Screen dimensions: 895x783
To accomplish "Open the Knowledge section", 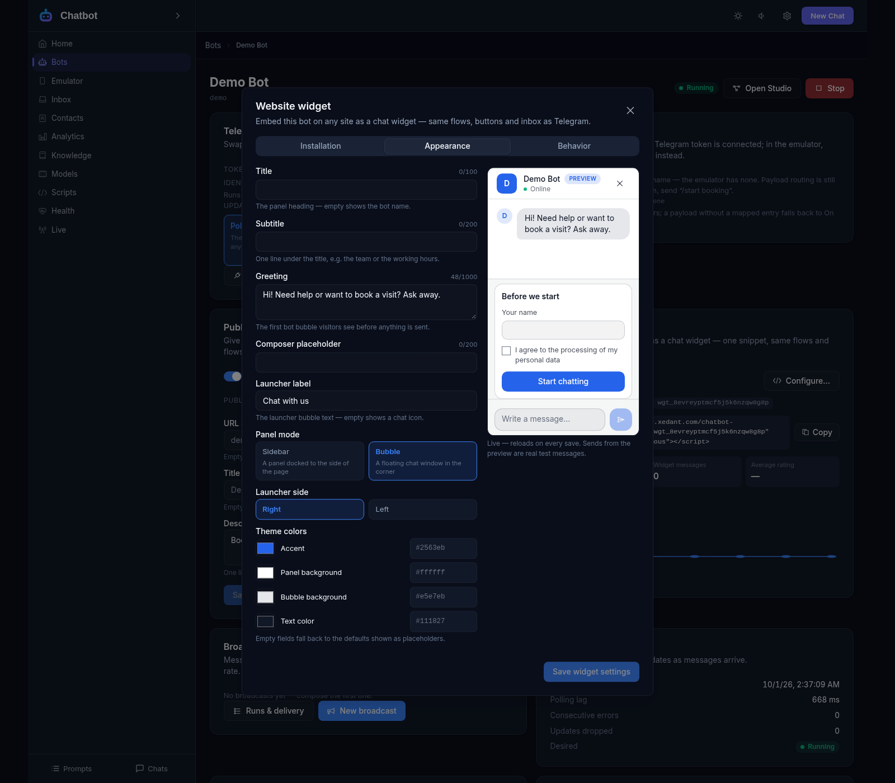I will click(111, 155).
